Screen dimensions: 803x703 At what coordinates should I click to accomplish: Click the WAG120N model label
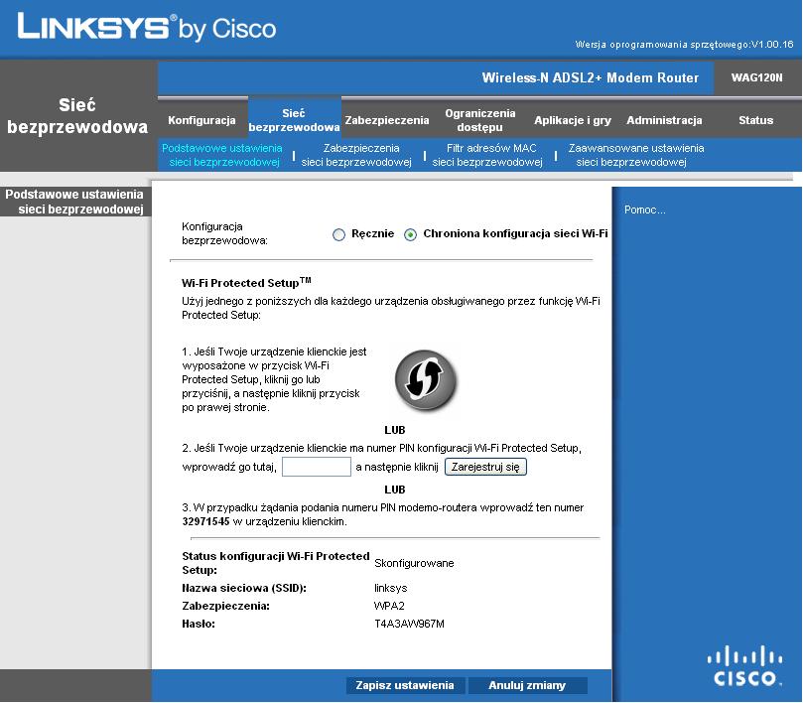pos(757,77)
